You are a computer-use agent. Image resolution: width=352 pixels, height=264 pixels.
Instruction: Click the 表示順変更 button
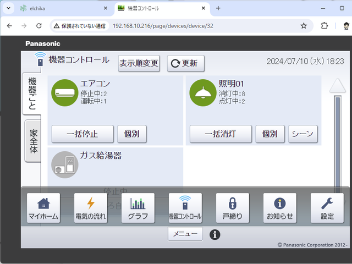pos(139,63)
